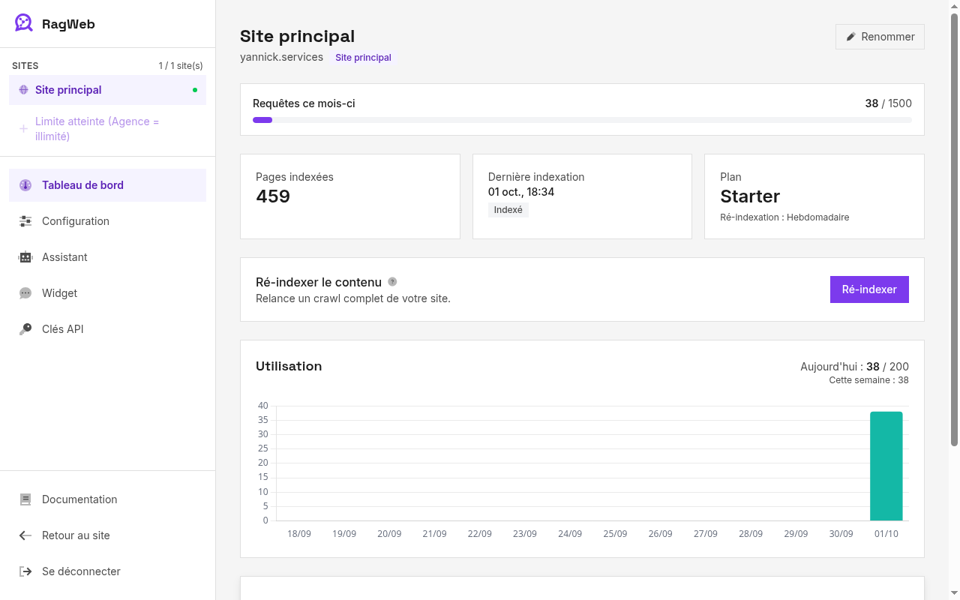
Task: Click the plus icon beside Limite atteinte
Action: (x=23, y=129)
